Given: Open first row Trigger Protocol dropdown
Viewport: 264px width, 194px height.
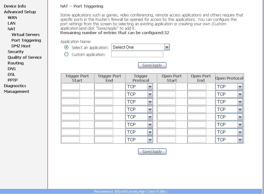Looking at the screenshot, I should 139,87.
